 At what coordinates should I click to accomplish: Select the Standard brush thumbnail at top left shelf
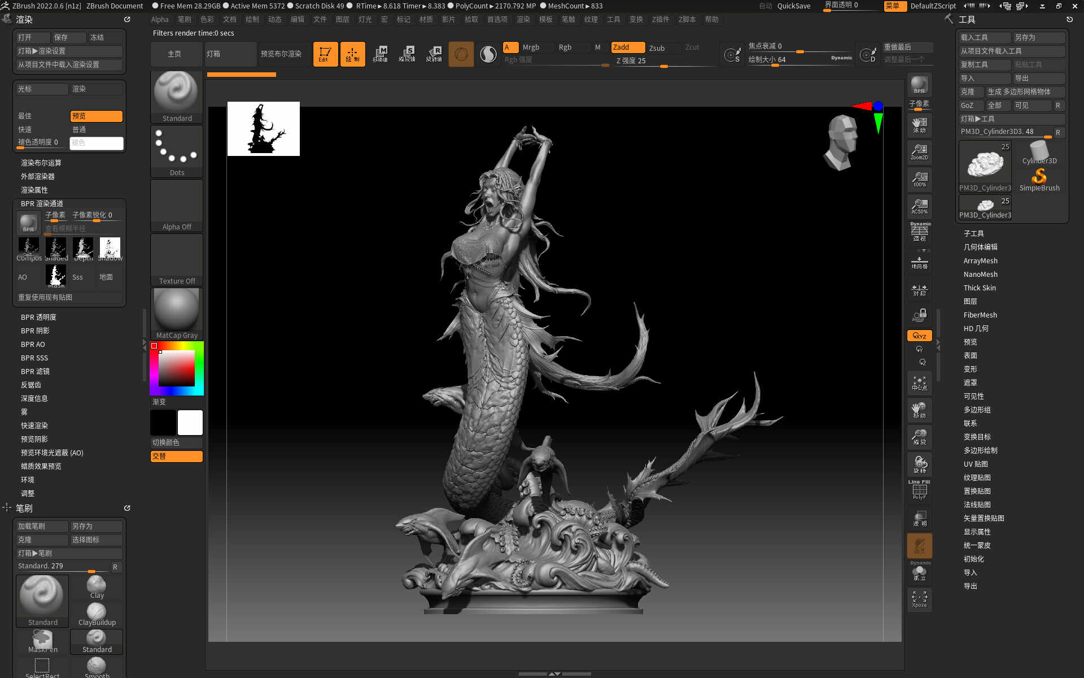click(177, 96)
